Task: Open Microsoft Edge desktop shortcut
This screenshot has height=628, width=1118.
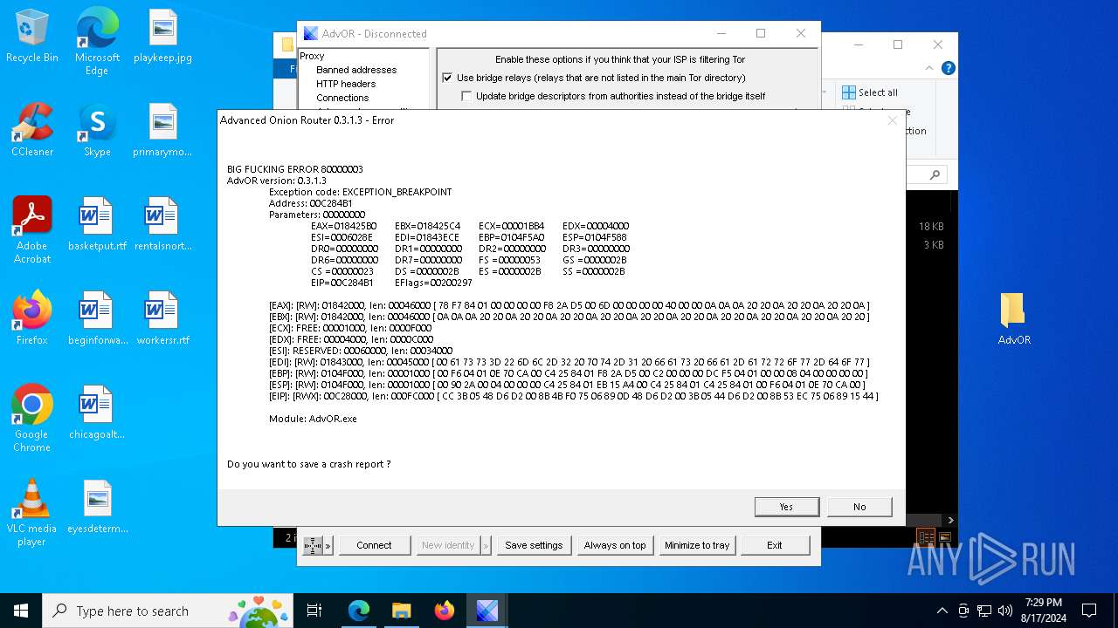Action: click(x=97, y=41)
